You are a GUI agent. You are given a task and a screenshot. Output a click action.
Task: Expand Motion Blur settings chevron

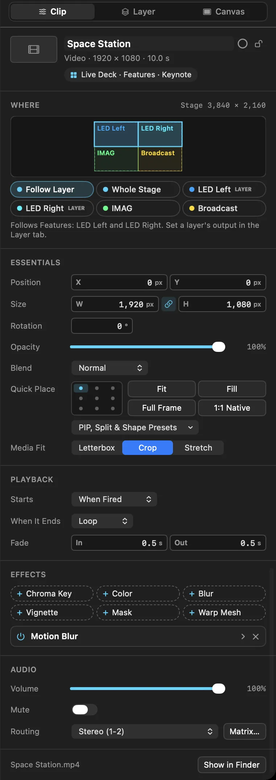(243, 636)
